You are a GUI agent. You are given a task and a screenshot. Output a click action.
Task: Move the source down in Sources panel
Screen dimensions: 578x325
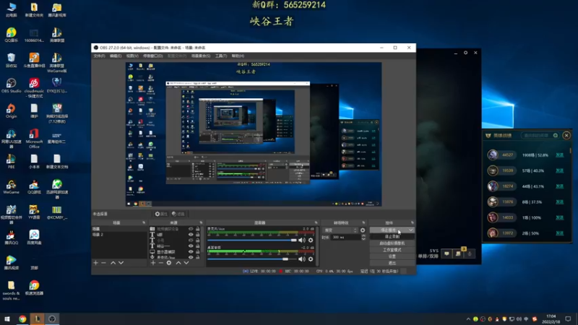[186, 263]
